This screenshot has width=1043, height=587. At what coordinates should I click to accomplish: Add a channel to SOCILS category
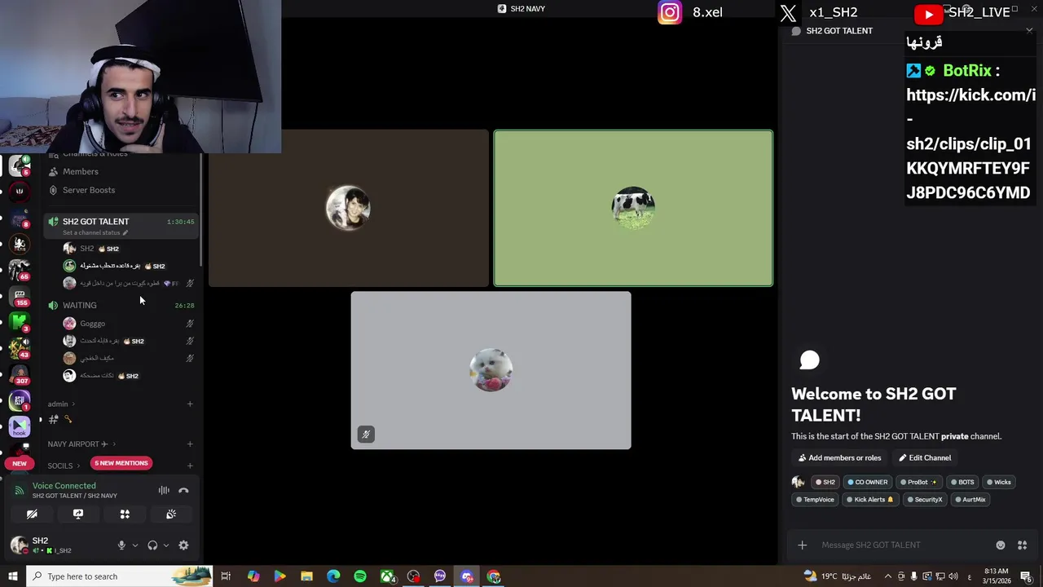[x=190, y=466]
